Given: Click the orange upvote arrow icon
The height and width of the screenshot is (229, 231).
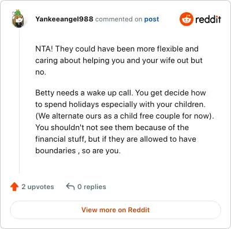Looking at the screenshot, I should click(x=14, y=187).
